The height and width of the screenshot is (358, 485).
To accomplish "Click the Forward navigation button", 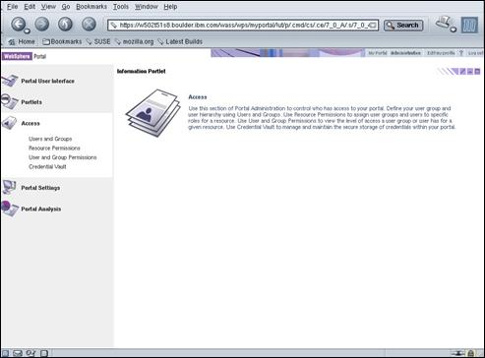I will point(42,24).
